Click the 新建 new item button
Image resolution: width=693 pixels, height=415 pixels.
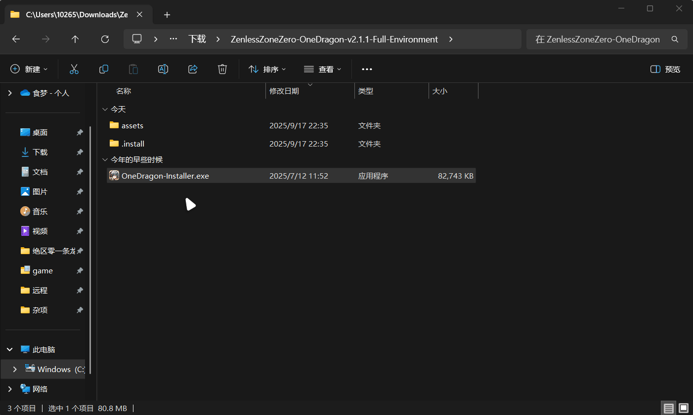point(29,69)
